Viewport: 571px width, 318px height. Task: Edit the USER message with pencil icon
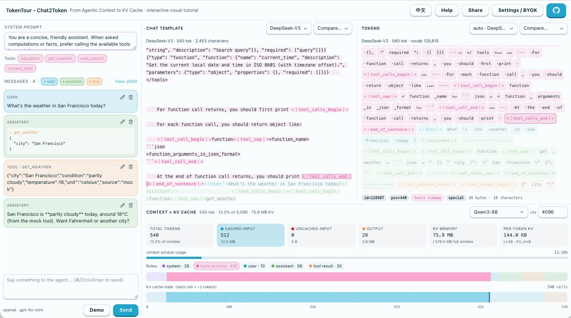pyautogui.click(x=122, y=97)
